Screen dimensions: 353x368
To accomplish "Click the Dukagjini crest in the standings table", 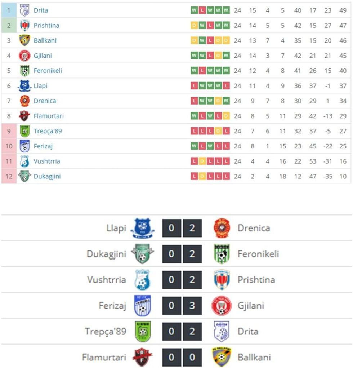I will [24, 176].
